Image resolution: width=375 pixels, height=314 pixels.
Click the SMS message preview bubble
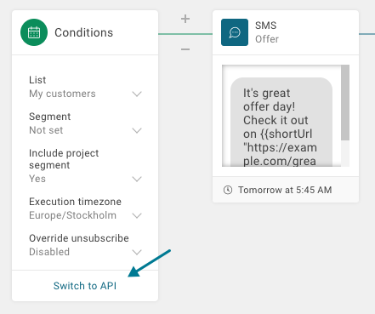point(281,122)
